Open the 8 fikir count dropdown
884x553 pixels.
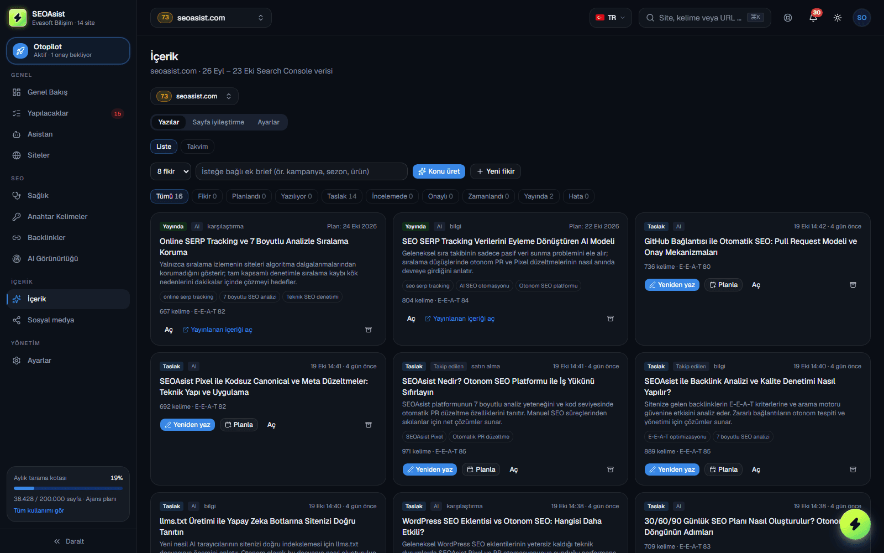(x=171, y=171)
